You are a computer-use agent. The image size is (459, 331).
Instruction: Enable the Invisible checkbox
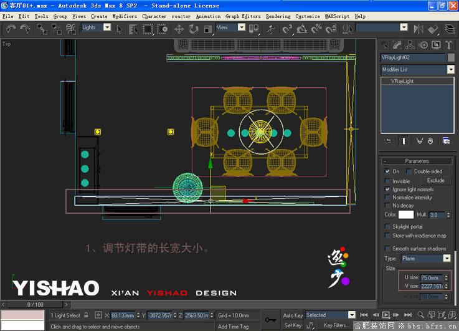point(387,181)
